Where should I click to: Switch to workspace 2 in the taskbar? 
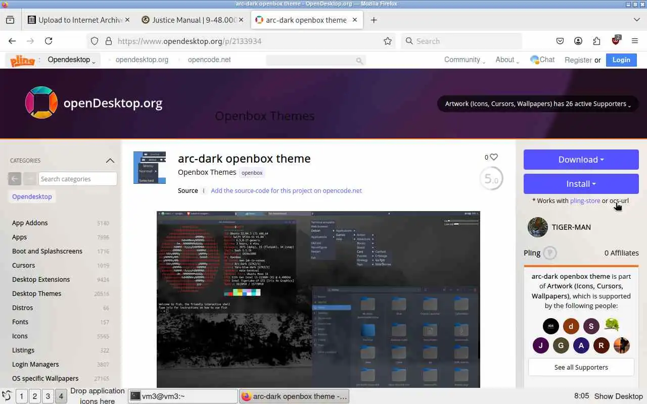pyautogui.click(x=35, y=396)
